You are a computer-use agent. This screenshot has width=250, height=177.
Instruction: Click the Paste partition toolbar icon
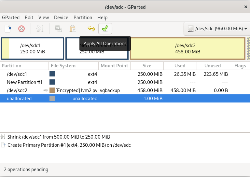click(x=73, y=29)
